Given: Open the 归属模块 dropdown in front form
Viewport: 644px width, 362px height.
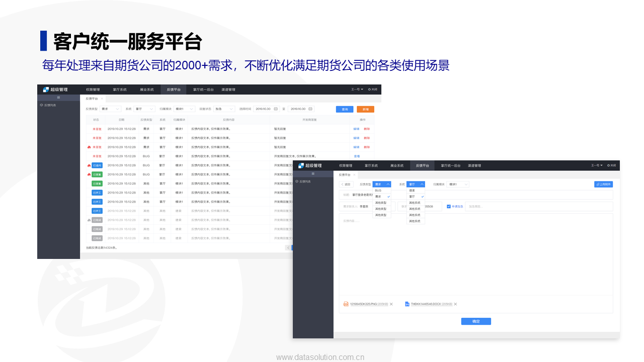Looking at the screenshot, I should [458, 185].
